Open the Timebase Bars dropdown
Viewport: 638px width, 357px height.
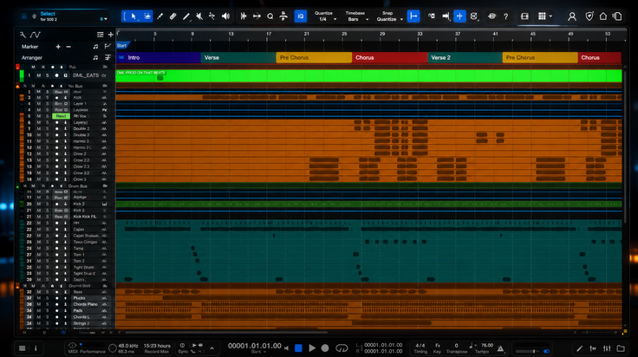[x=356, y=16]
